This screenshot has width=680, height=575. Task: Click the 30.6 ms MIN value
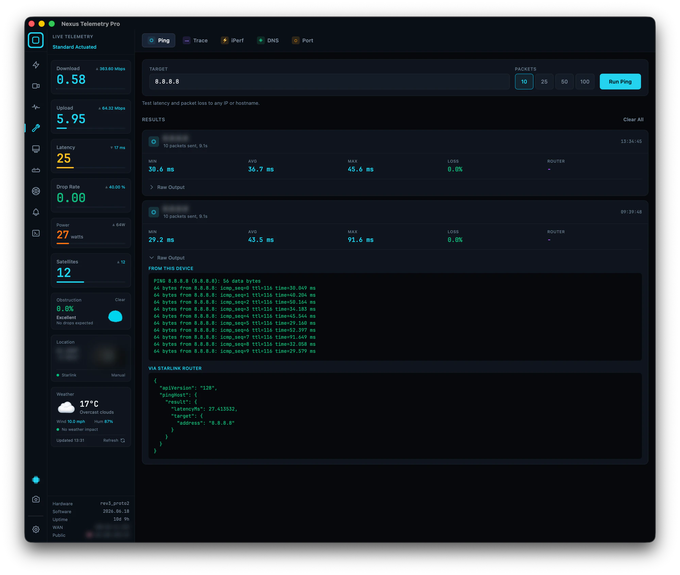tap(161, 169)
